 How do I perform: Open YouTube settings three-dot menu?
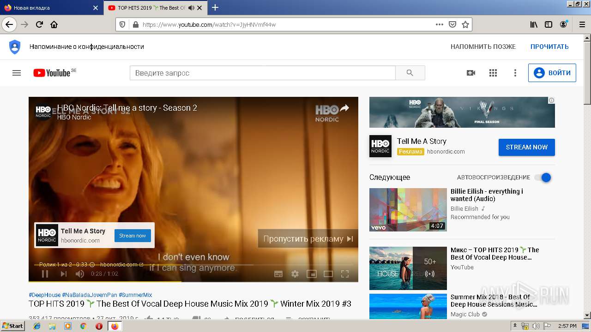(x=515, y=73)
